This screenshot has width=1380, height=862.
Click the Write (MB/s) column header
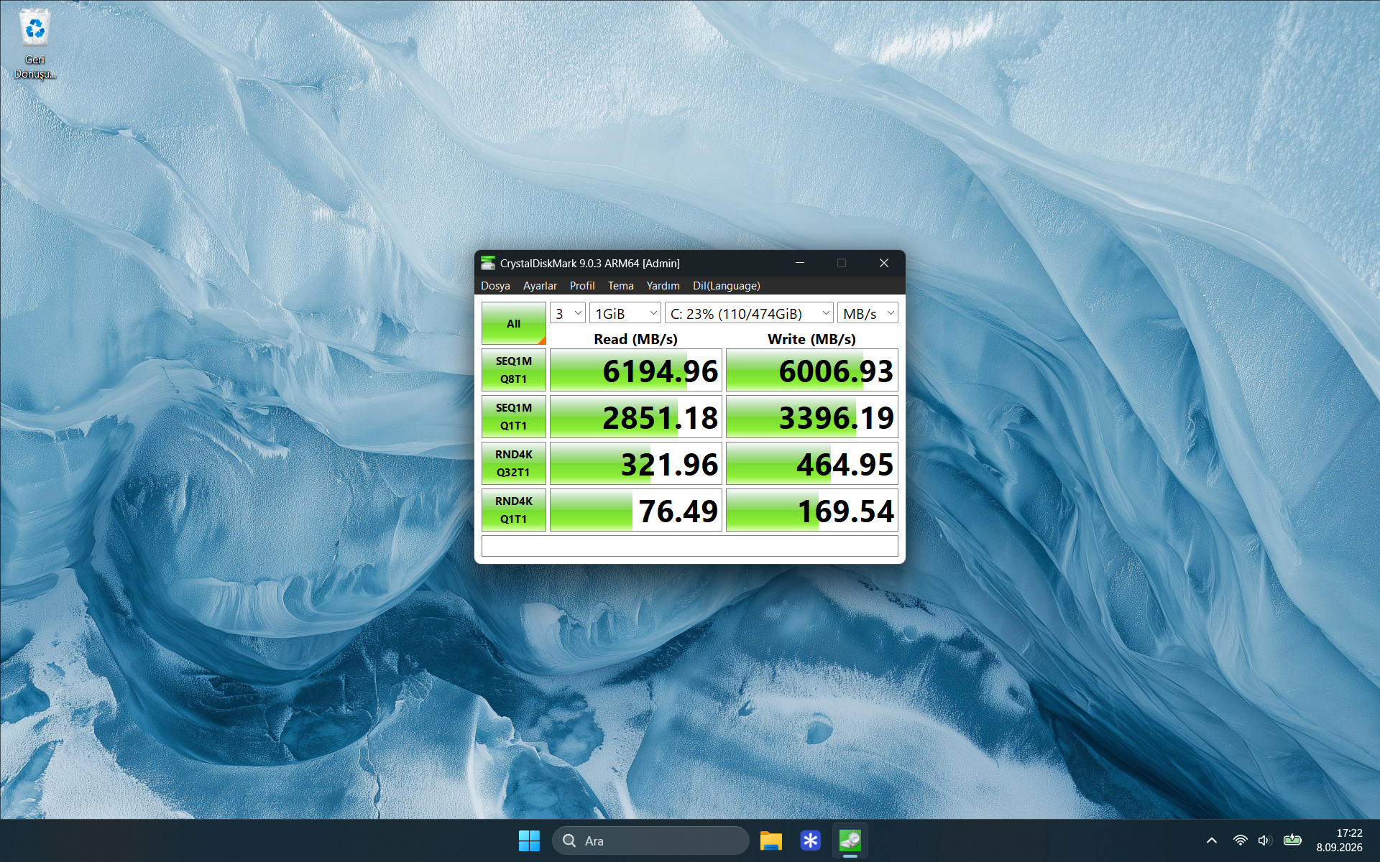pyautogui.click(x=811, y=339)
